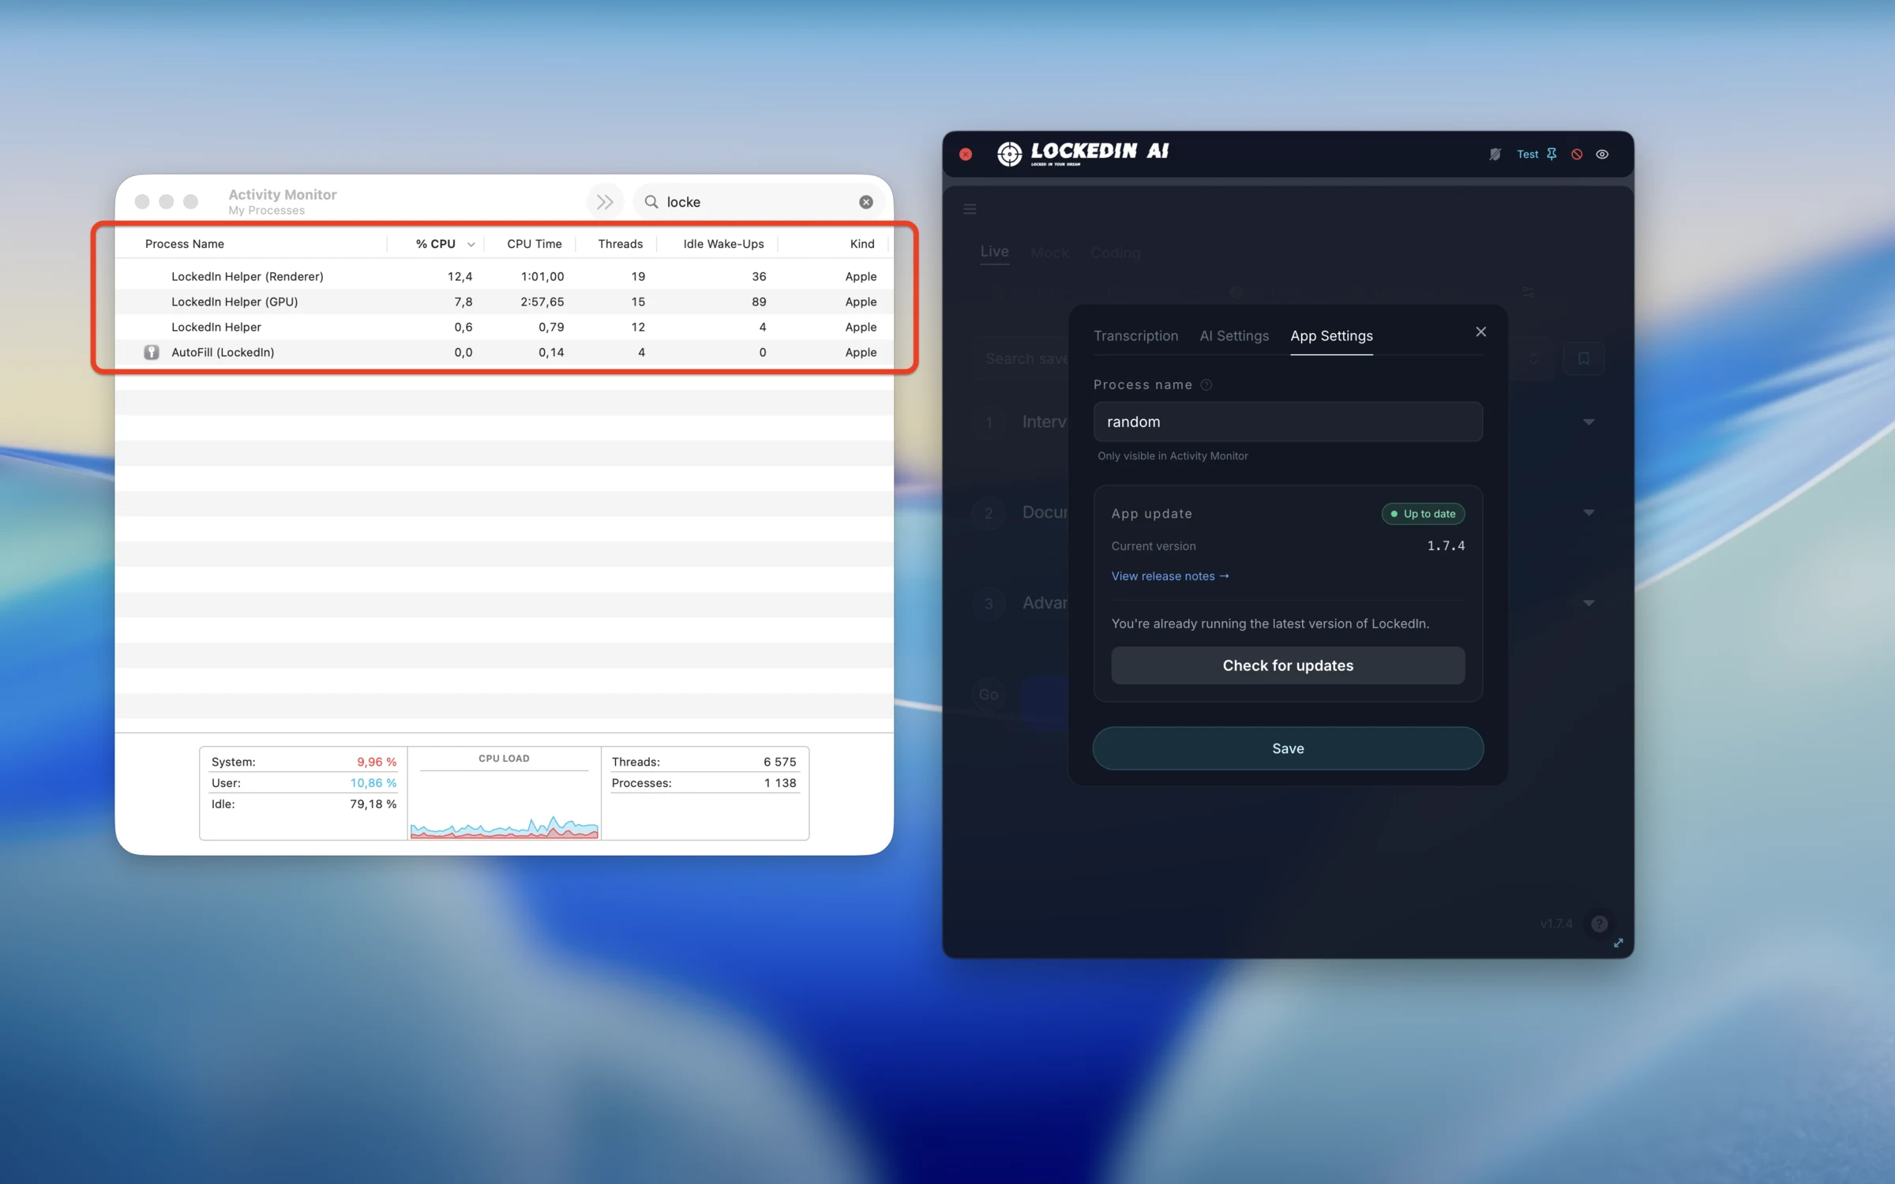Toggle the eye visibility icon in LockedIn header
Image resolution: width=1895 pixels, height=1184 pixels.
[x=1602, y=155]
